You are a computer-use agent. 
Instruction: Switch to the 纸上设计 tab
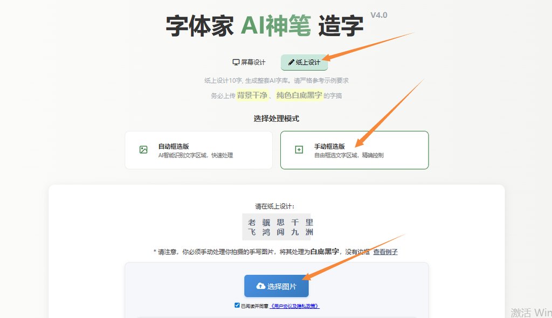[x=304, y=63]
